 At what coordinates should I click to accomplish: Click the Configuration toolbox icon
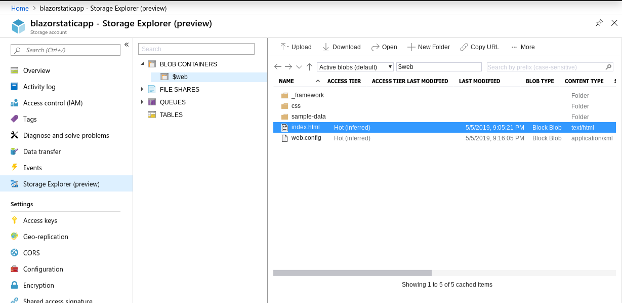click(x=15, y=269)
